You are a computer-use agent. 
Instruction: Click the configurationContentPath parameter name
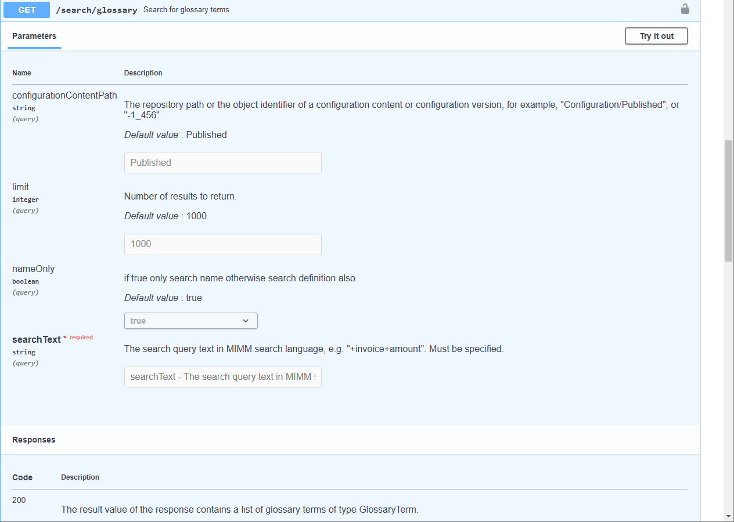pyautogui.click(x=64, y=95)
